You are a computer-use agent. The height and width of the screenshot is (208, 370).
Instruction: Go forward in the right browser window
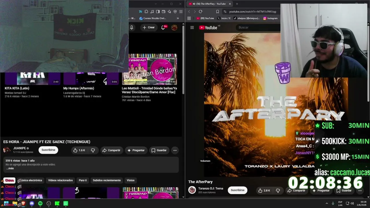pos(195,12)
